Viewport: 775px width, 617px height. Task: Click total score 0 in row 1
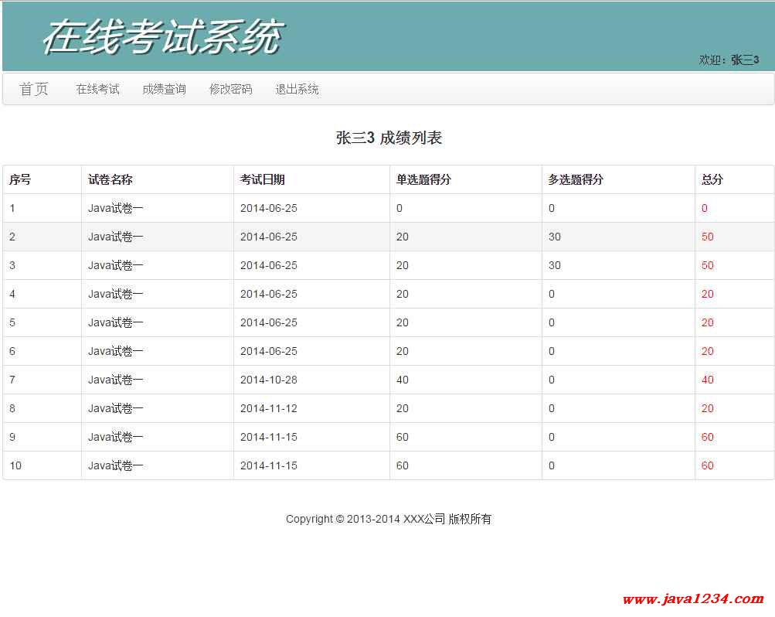point(705,208)
